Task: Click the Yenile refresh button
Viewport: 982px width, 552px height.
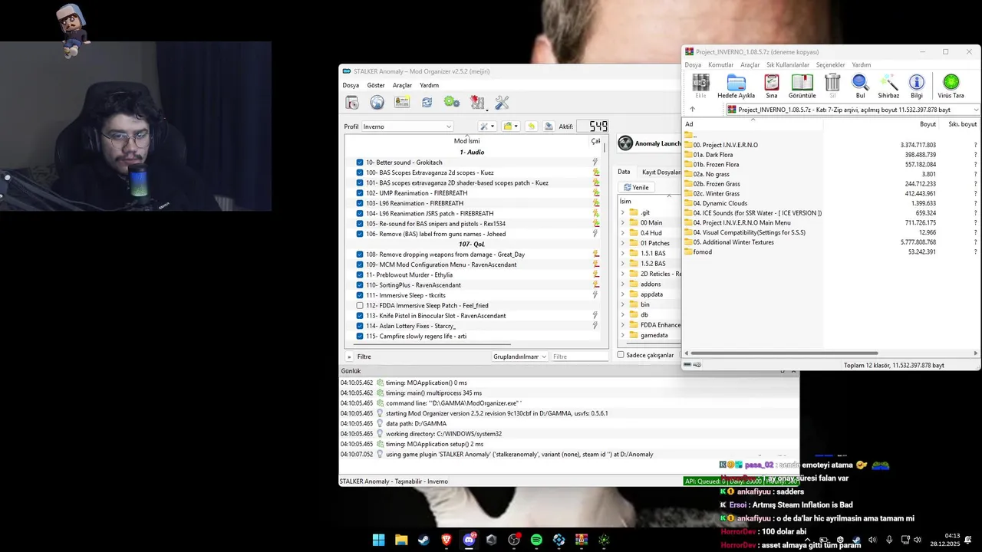Action: [636, 187]
